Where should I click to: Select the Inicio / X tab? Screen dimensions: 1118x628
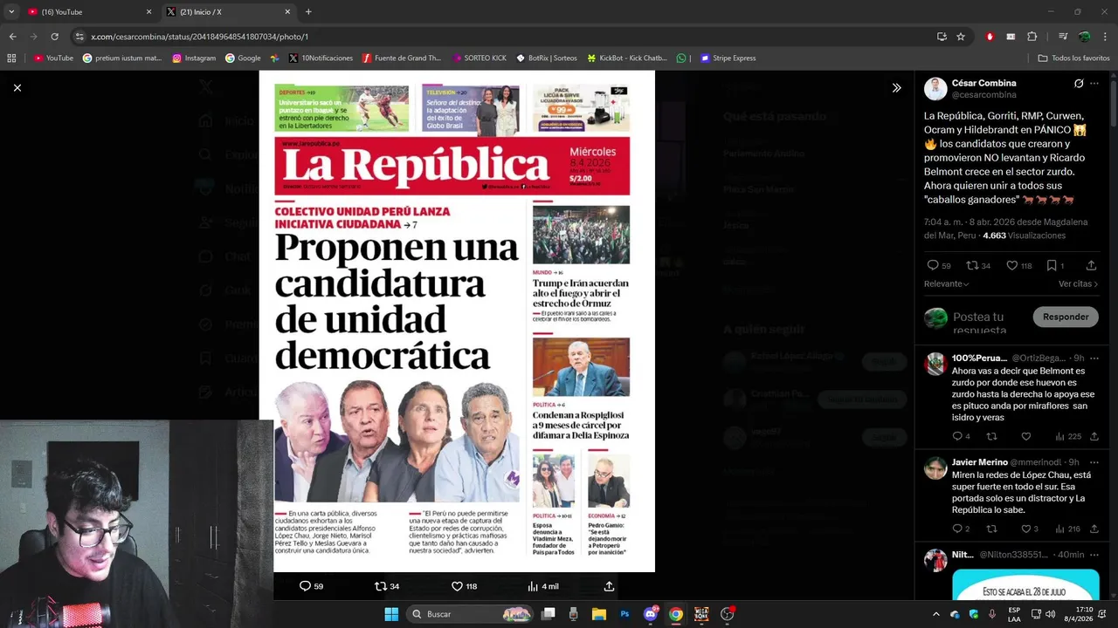(227, 12)
